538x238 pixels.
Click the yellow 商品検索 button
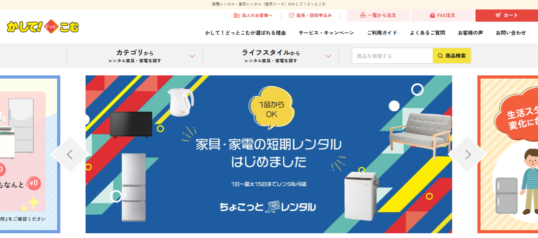pos(452,56)
